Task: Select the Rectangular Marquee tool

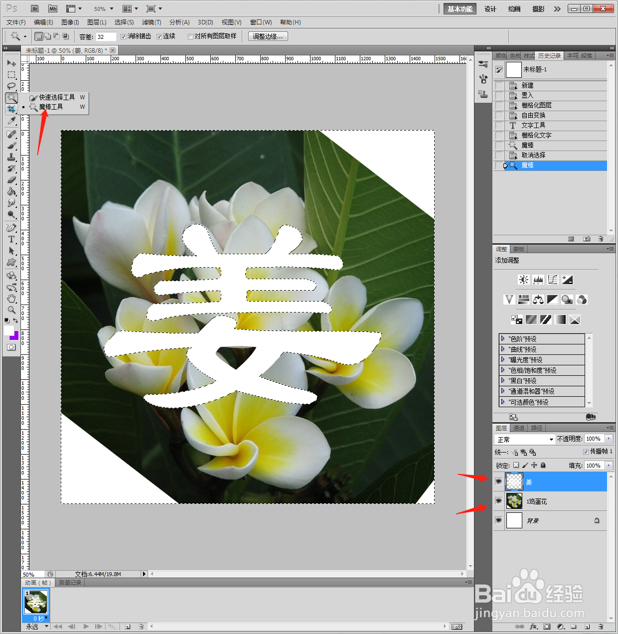Action: pos(11,75)
